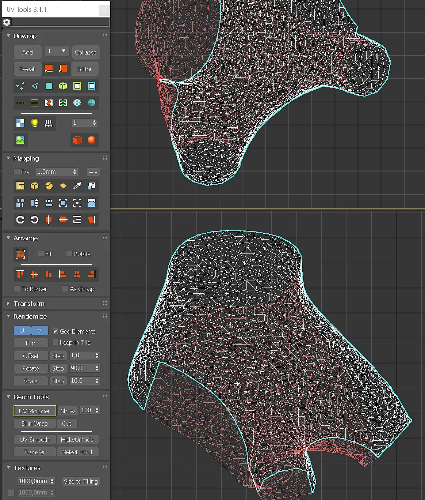The width and height of the screenshot is (425, 500).
Task: Toggle the V randomize axis button
Action: coord(40,331)
